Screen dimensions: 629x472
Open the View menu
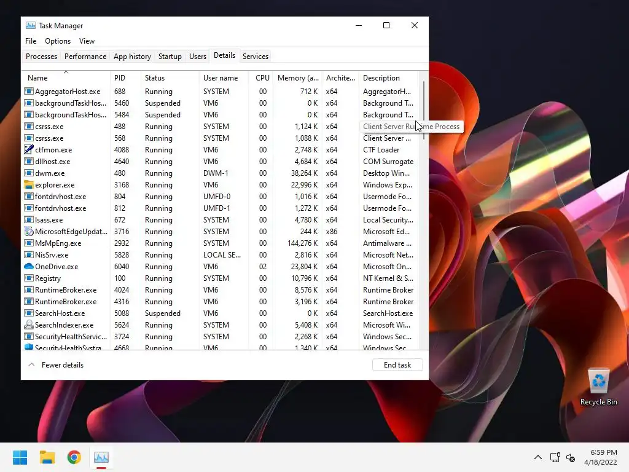coord(87,41)
